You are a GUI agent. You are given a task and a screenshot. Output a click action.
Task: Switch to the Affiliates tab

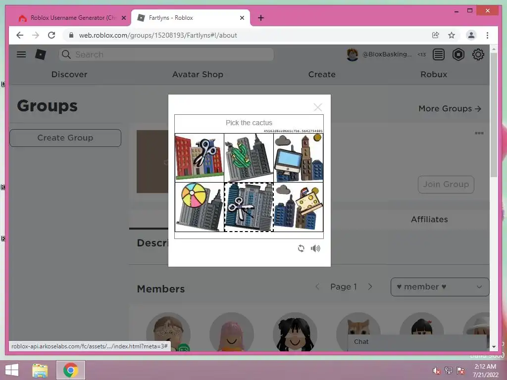(429, 219)
